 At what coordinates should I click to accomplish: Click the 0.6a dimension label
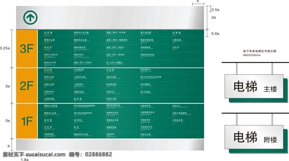[215, 33]
